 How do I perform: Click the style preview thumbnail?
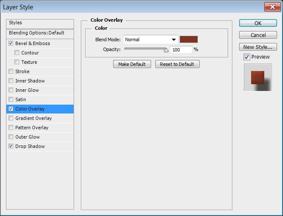coord(258,77)
